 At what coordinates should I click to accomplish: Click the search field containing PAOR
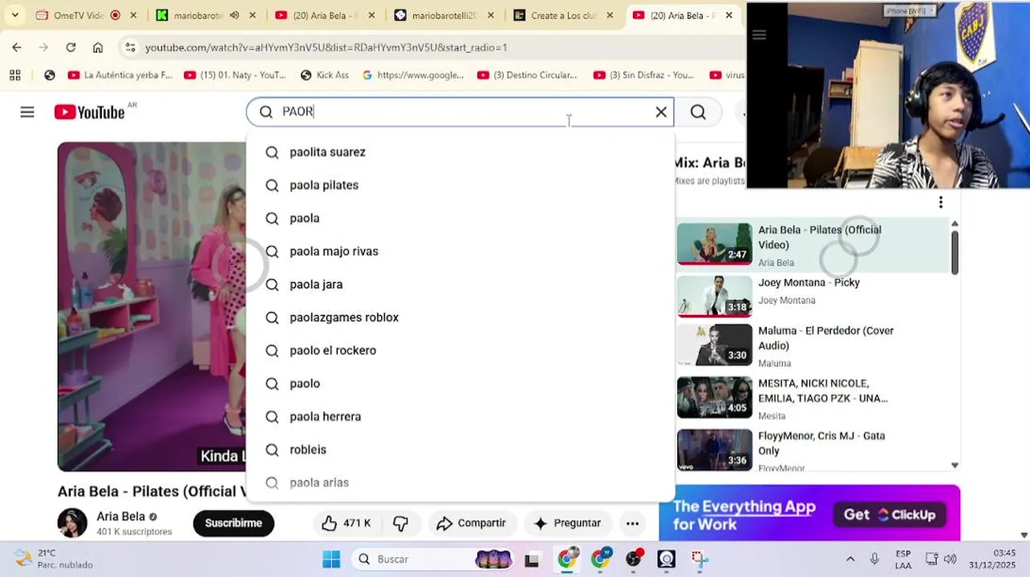click(460, 112)
